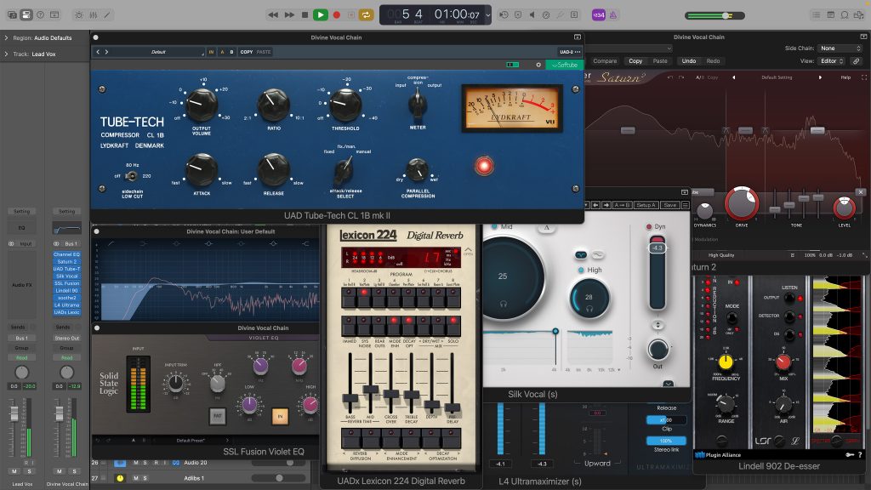The image size is (871, 490).
Task: Click the Quick Help icon in the control bar
Action: click(40, 14)
